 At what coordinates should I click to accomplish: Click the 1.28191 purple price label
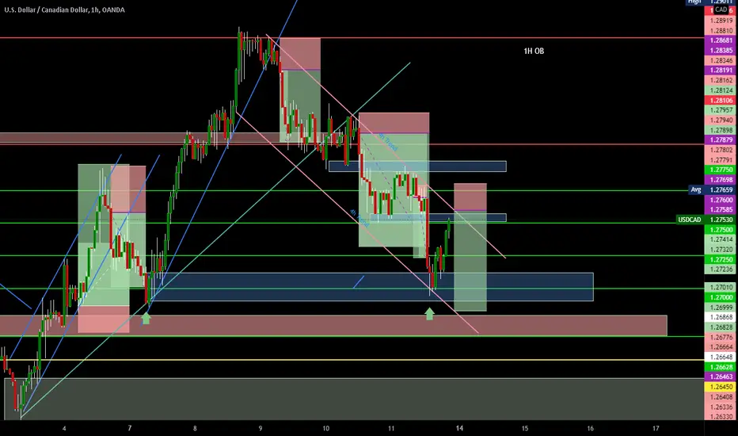720,71
